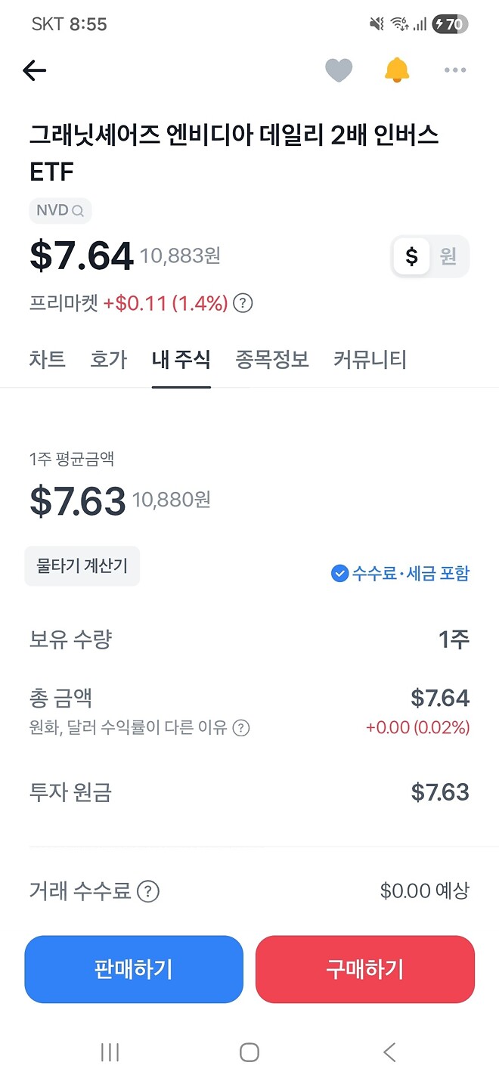Viewport: 499px width, 1081px height.
Task: Open the more options menu (three dots)
Action: (x=455, y=70)
